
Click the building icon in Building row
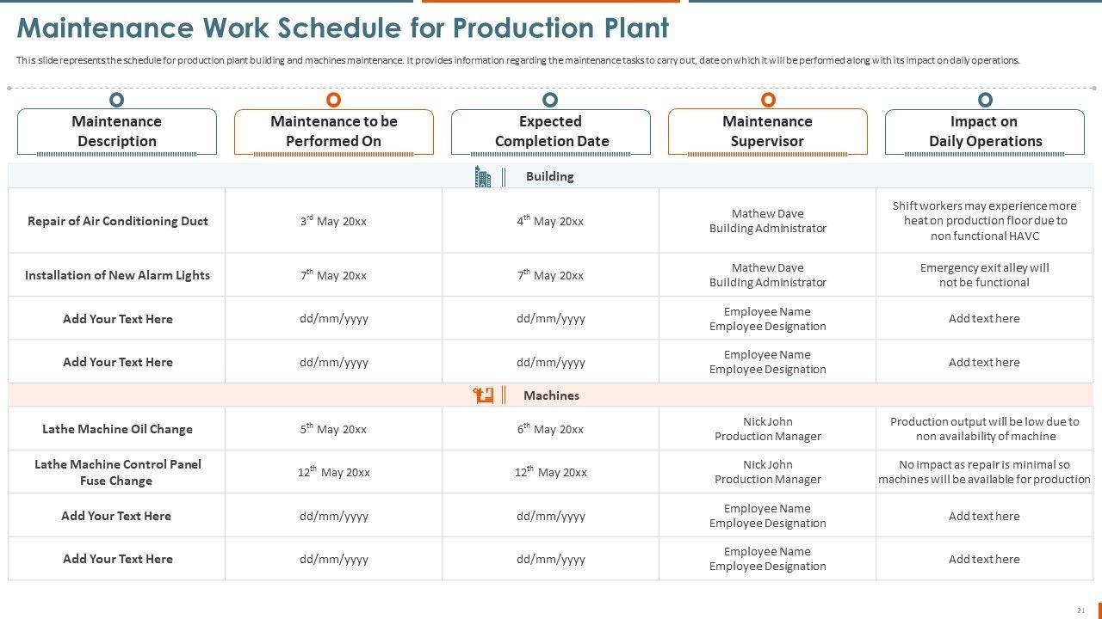[x=483, y=177]
